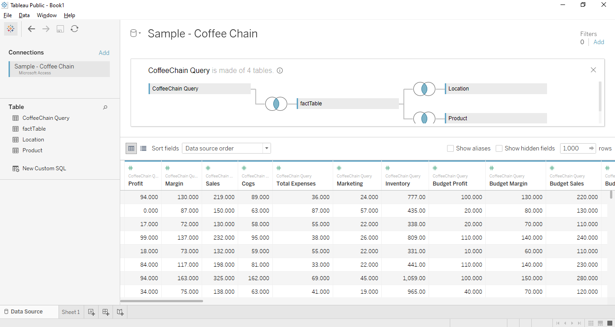Image resolution: width=615 pixels, height=327 pixels.
Task: Click the info icon next to tables text
Action: pyautogui.click(x=280, y=71)
